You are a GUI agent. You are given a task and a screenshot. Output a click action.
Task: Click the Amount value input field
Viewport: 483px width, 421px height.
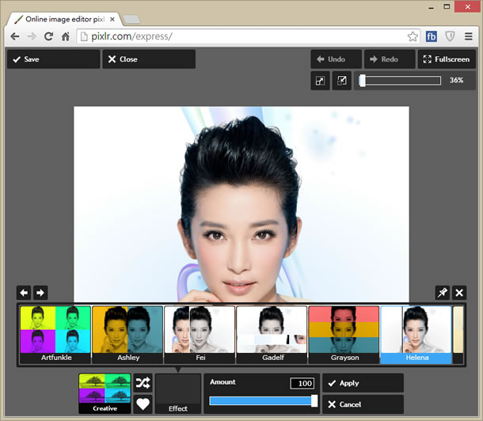[302, 383]
